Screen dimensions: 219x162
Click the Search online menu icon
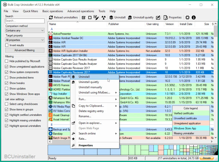pyautogui.click(x=73, y=134)
